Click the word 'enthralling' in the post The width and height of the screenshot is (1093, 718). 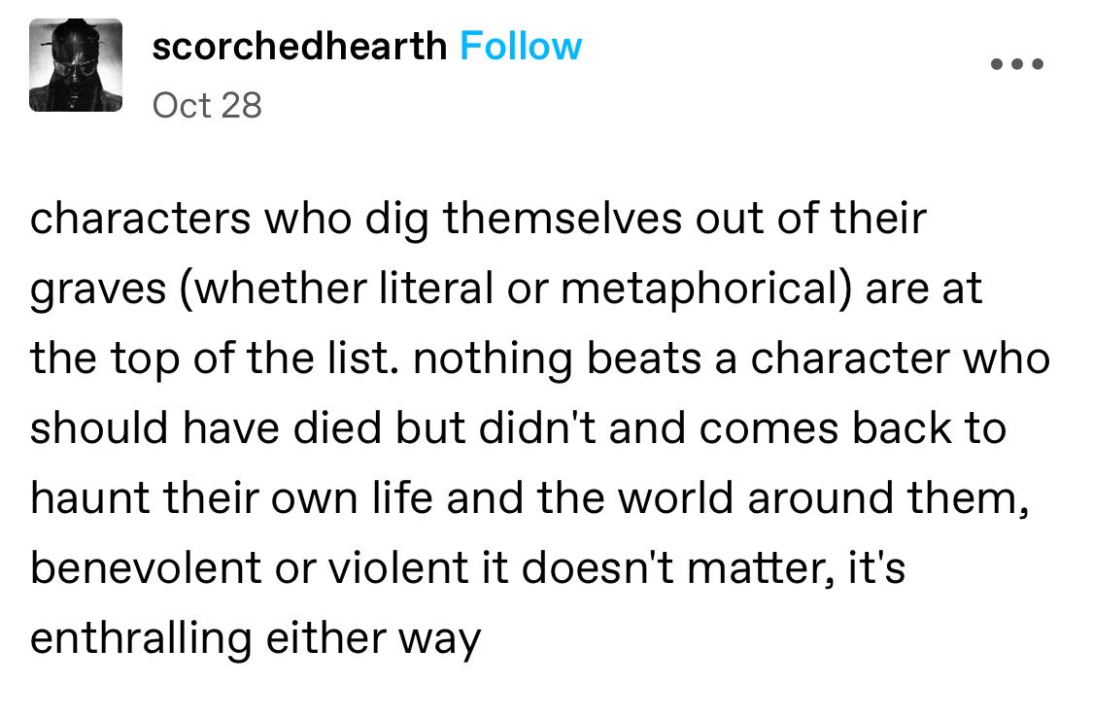click(x=140, y=638)
